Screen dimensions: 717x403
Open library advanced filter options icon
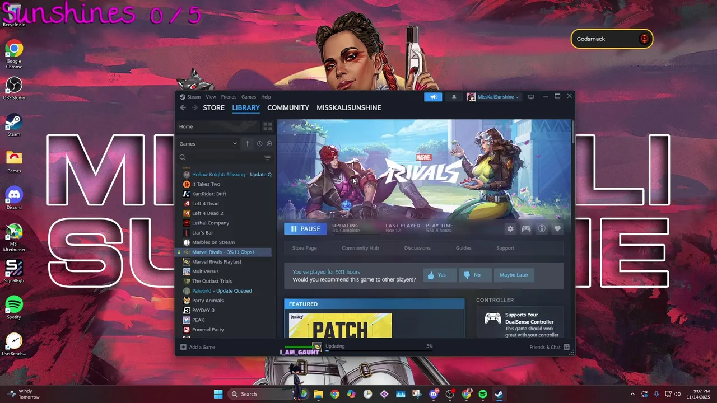(268, 158)
